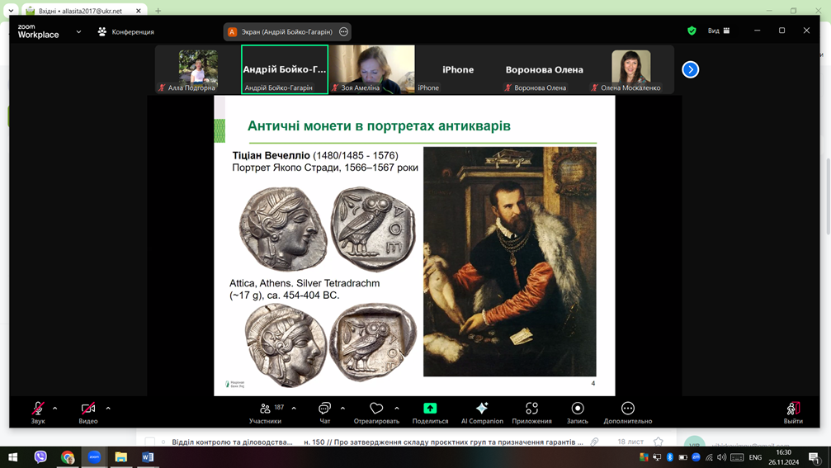Open the Вид view layout menu

(x=718, y=31)
